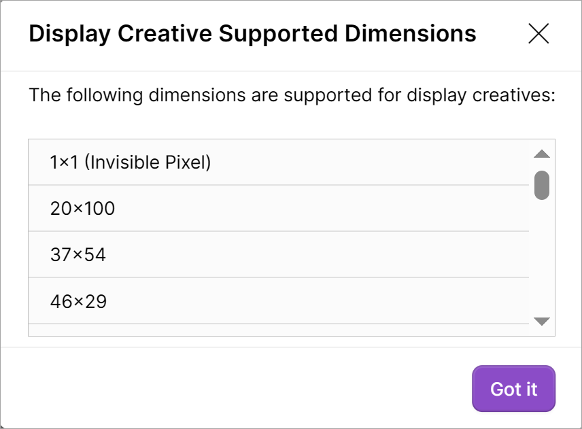This screenshot has height=429, width=582.
Task: Close the Supported Dimensions dialog with X
Action: point(538,33)
